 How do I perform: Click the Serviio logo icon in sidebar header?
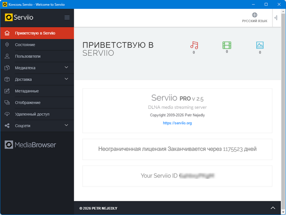[9, 17]
